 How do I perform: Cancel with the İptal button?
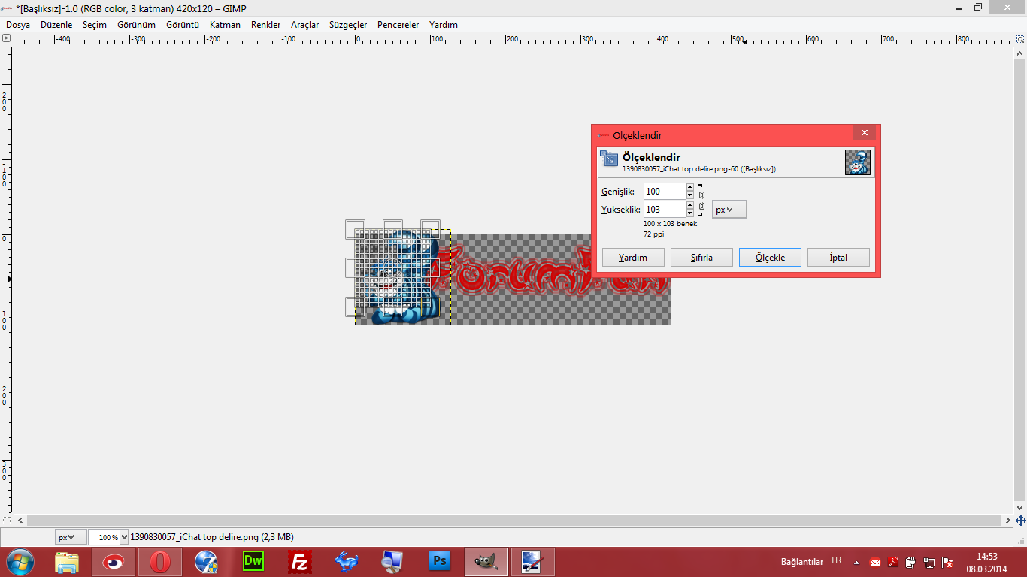838,258
